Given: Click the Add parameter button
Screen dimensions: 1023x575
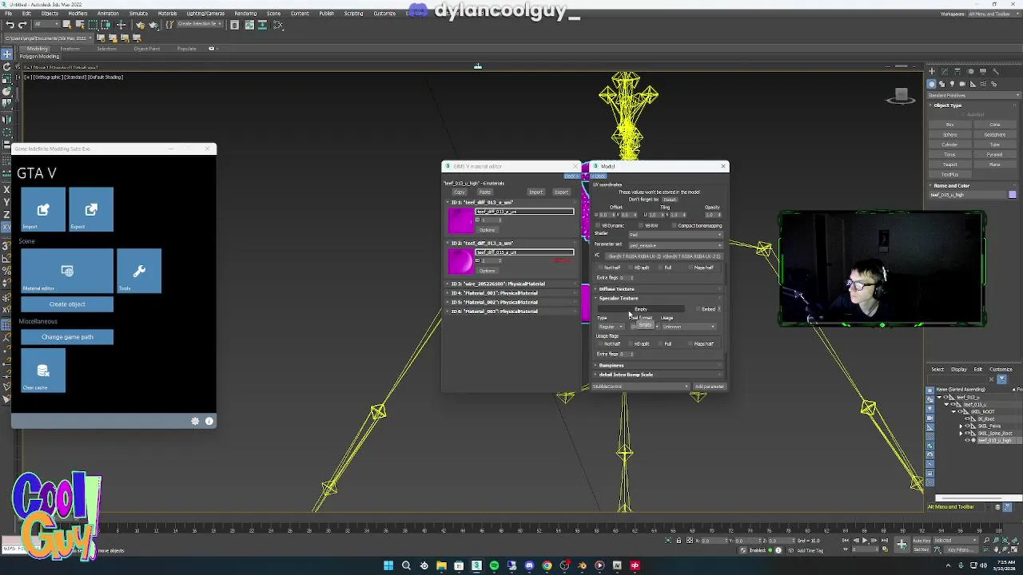Looking at the screenshot, I should click(709, 387).
